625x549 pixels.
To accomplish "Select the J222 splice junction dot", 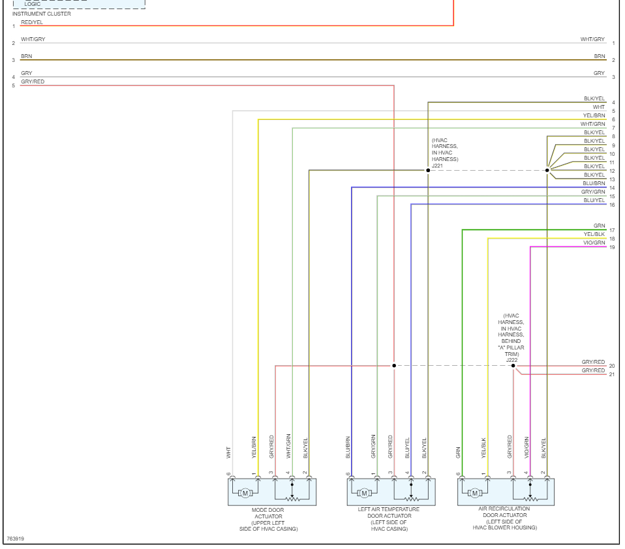I will (x=513, y=366).
